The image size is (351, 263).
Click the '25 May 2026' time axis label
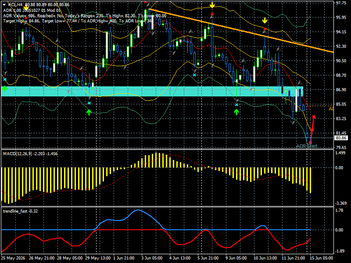click(x=13, y=258)
